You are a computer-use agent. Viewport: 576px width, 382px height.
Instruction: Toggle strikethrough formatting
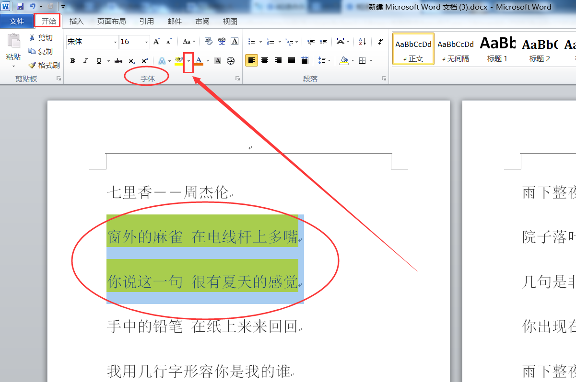[118, 61]
